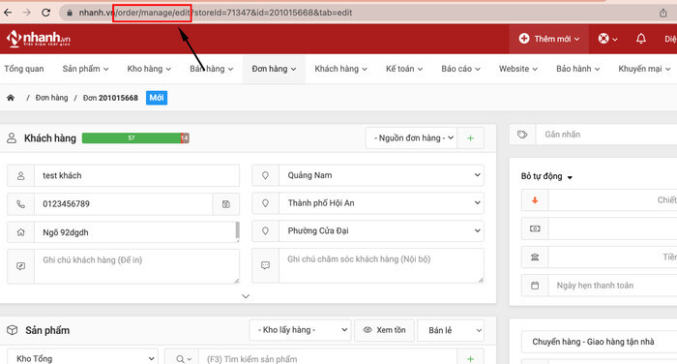Viewport: 677px width, 364px height.
Task: Click the Ghi chú khách hàng text field
Action: pos(136,266)
